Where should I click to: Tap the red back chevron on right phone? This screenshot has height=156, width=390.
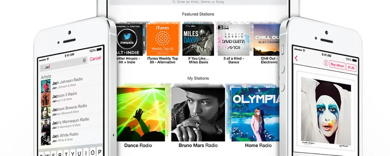[296, 58]
